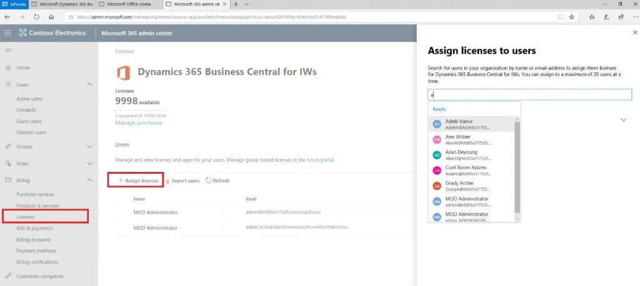Viewport: 640px width, 286px height.
Task: Click the Email column header
Action: click(251, 199)
